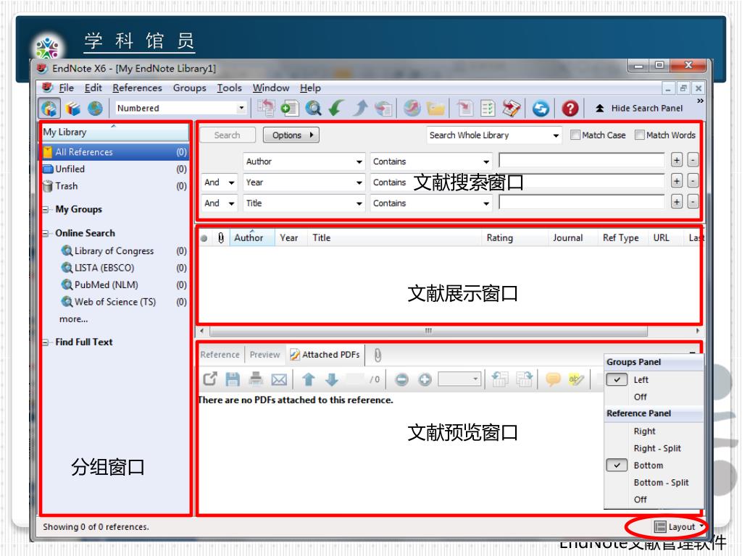
Task: Click Open Link globe toolbar icon
Action: [x=412, y=109]
